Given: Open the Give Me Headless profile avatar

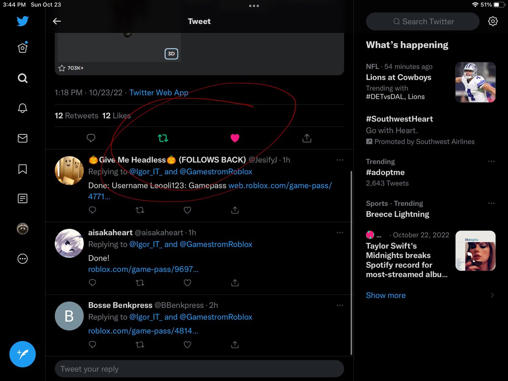Looking at the screenshot, I should coord(69,170).
